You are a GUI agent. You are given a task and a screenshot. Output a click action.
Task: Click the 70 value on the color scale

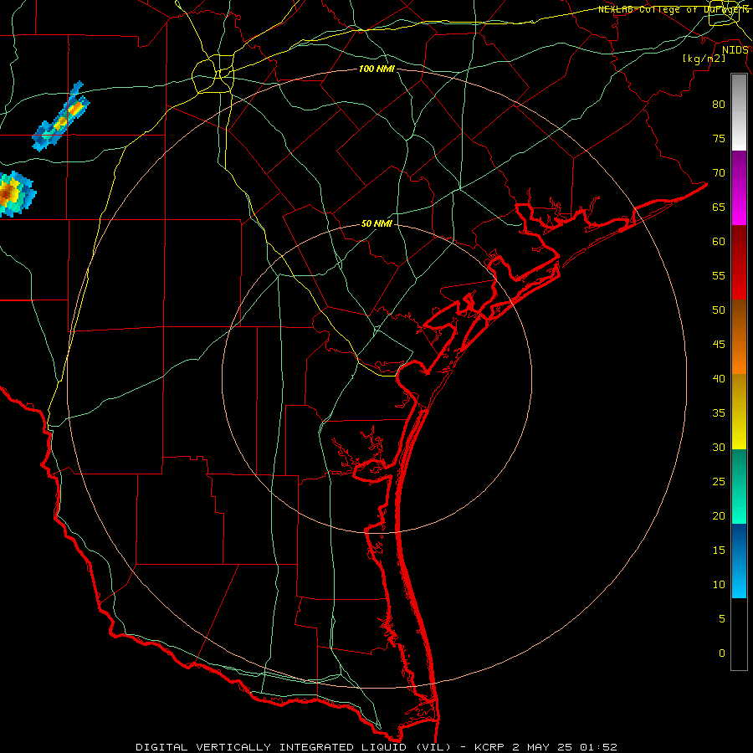719,173
